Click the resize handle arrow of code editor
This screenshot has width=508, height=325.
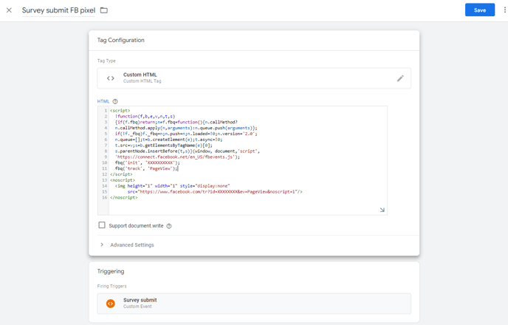click(382, 210)
